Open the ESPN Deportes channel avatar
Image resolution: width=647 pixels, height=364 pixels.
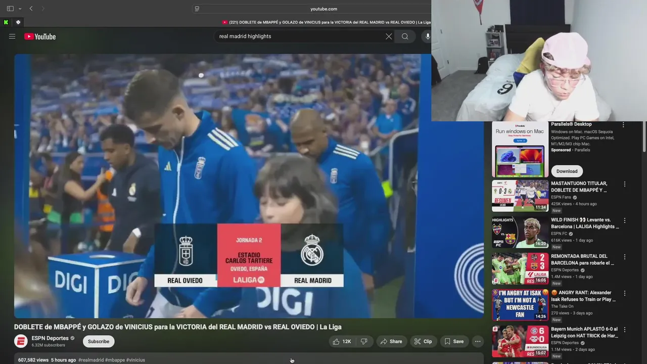[x=21, y=341]
